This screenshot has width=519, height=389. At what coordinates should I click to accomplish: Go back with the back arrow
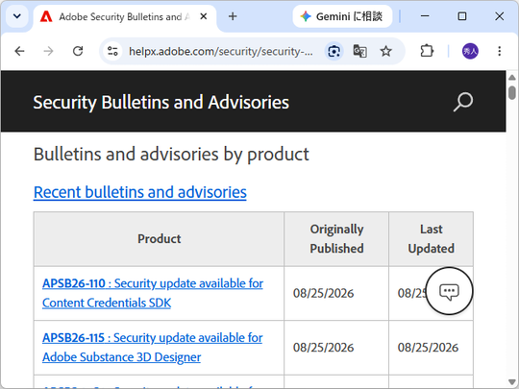19,51
